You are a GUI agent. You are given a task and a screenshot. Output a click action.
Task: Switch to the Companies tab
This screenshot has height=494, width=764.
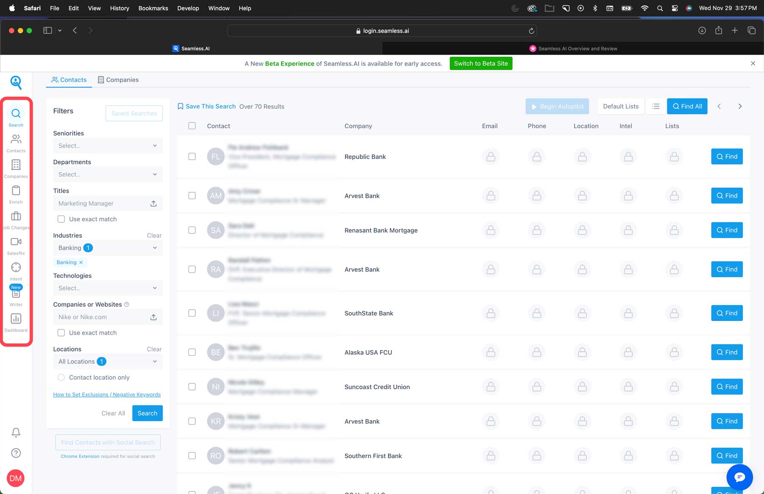pos(118,79)
